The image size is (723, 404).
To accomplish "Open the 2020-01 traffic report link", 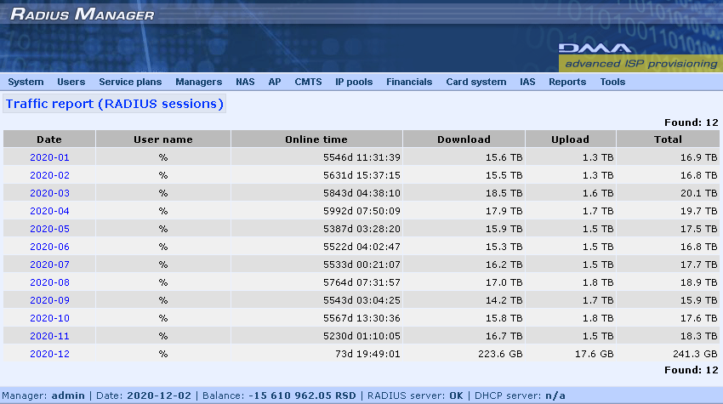I will pyautogui.click(x=49, y=157).
